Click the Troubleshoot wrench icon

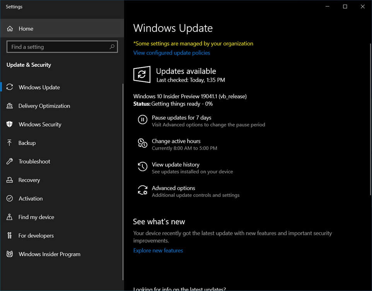10,161
